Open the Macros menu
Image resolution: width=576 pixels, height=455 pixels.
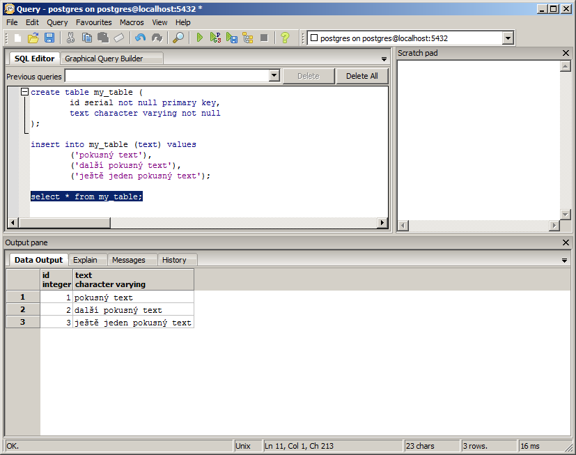[x=132, y=22]
